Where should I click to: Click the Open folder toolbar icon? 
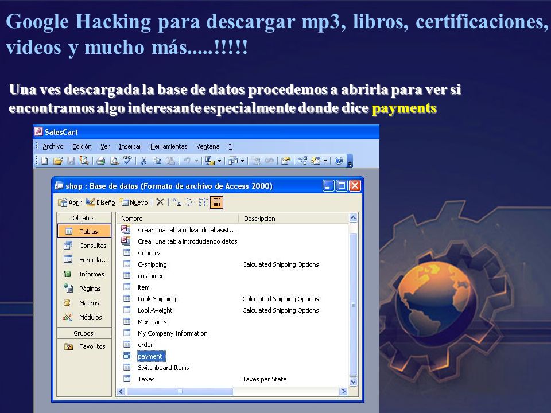coord(57,161)
